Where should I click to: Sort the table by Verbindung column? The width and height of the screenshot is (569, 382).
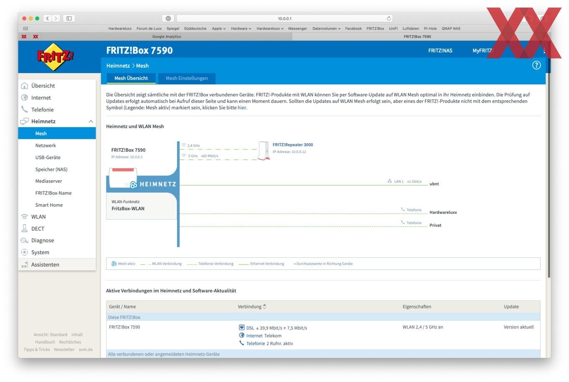pyautogui.click(x=252, y=307)
